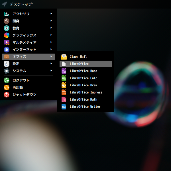Screen dimensions: 171x171
Task: Open the グラフィックス menu entry
Action: click(x=28, y=35)
